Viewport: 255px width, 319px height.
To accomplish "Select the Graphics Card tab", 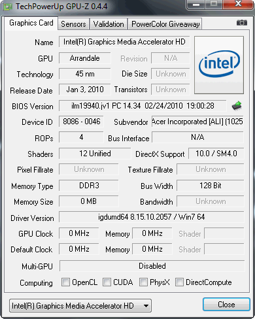I will (31, 23).
